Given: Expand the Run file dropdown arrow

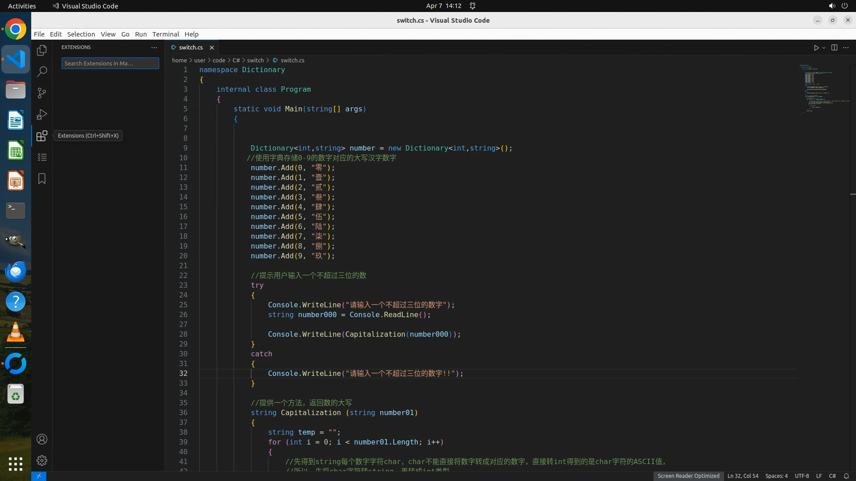Looking at the screenshot, I should (x=824, y=48).
